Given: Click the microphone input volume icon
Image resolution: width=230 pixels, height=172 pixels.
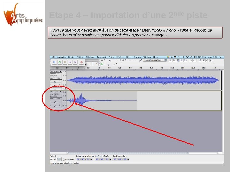Looking at the screenshot, I should 123,60.
